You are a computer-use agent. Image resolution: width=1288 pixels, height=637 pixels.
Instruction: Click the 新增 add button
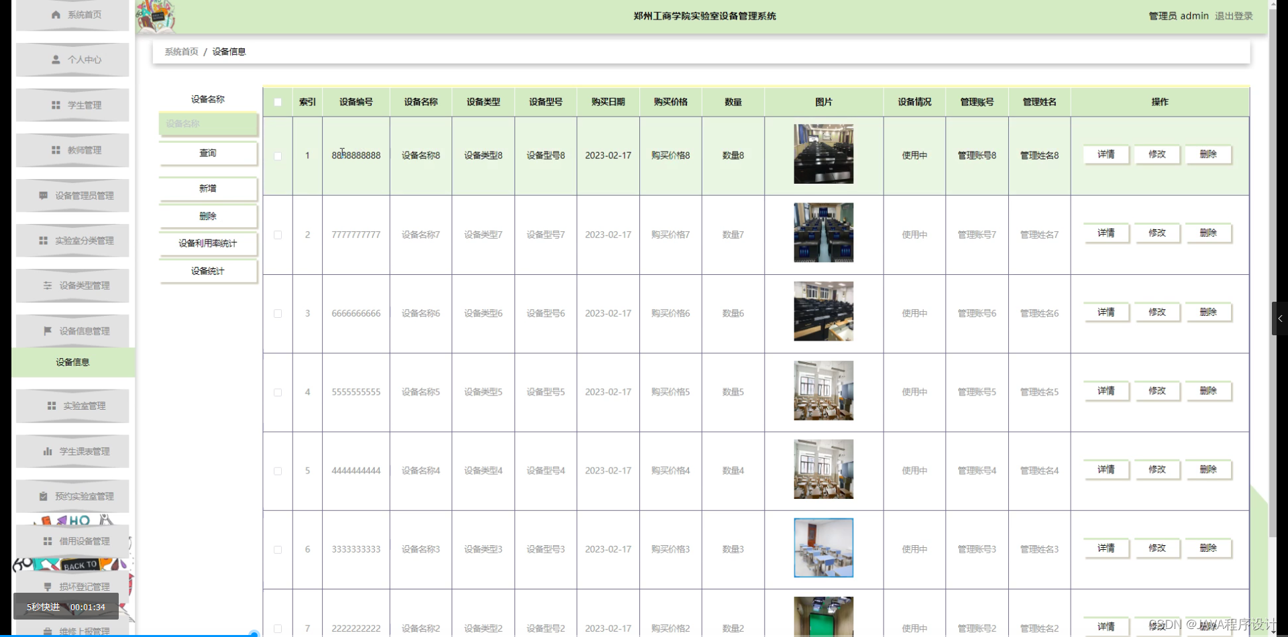pos(208,188)
